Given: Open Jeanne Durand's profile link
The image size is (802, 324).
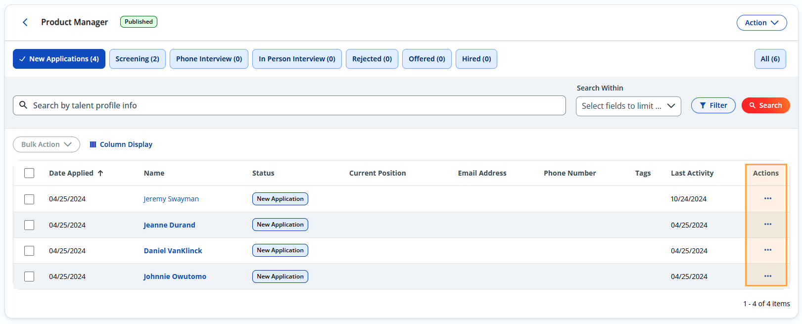Looking at the screenshot, I should [x=169, y=225].
